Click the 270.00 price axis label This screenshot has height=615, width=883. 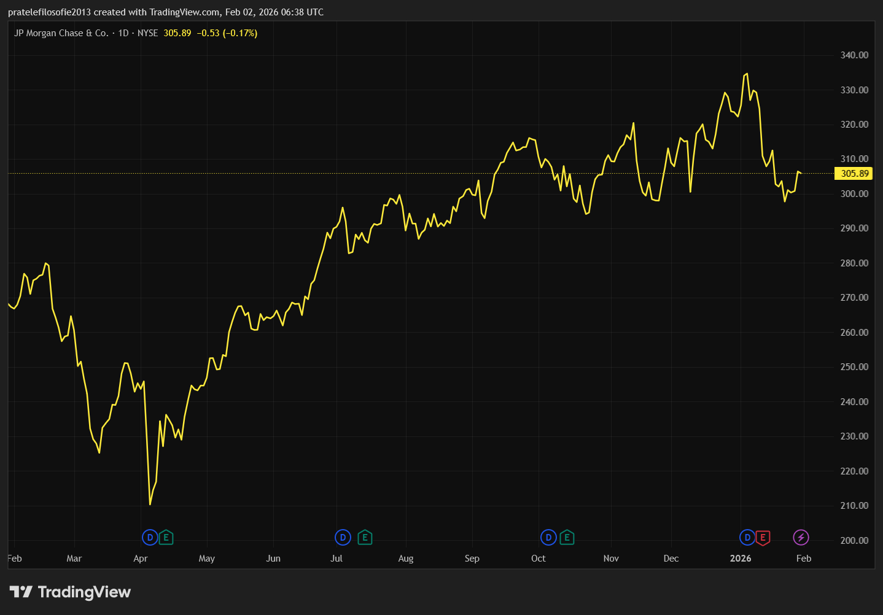(854, 298)
